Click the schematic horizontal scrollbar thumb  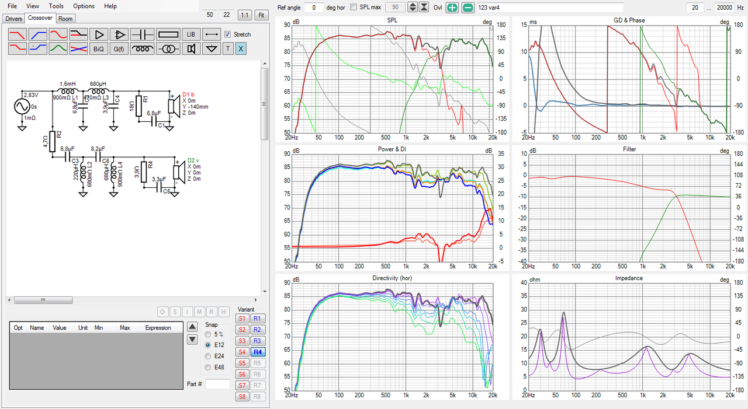pyautogui.click(x=43, y=300)
